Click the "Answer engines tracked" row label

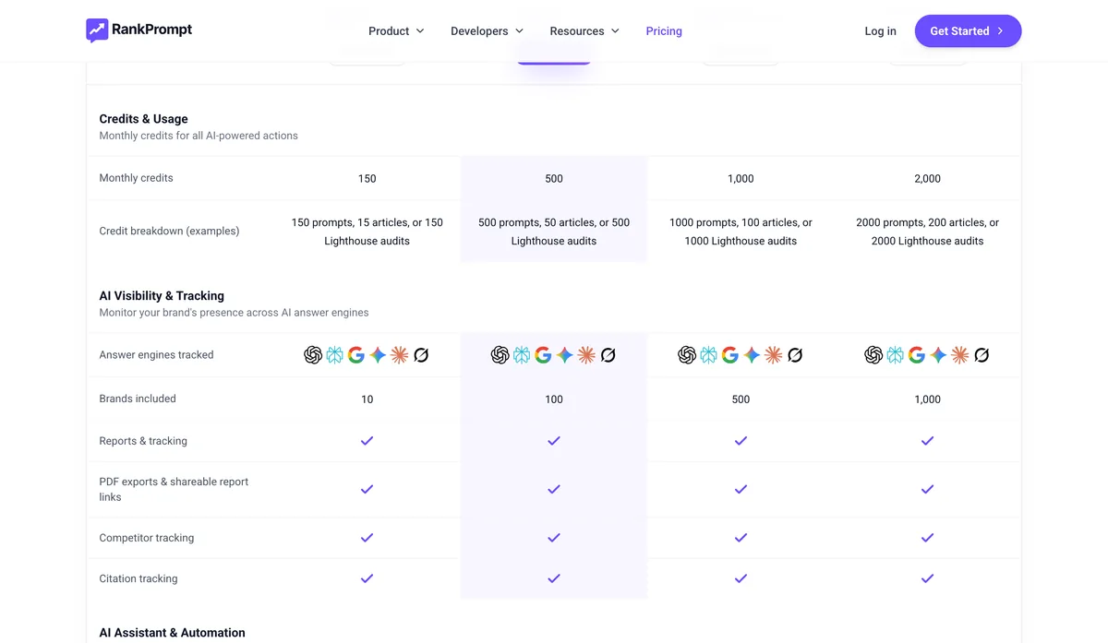point(156,355)
